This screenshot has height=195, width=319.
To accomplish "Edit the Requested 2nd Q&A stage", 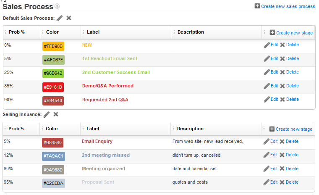I will tap(274, 100).
